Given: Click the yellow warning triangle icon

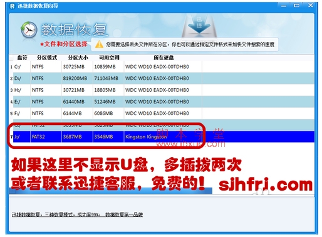Looking at the screenshot, I should [x=99, y=44].
